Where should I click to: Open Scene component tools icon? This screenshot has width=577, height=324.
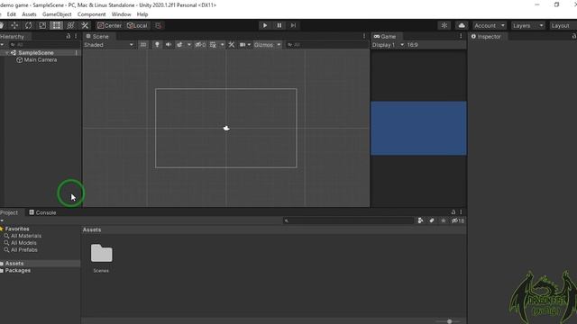pyautogui.click(x=232, y=45)
